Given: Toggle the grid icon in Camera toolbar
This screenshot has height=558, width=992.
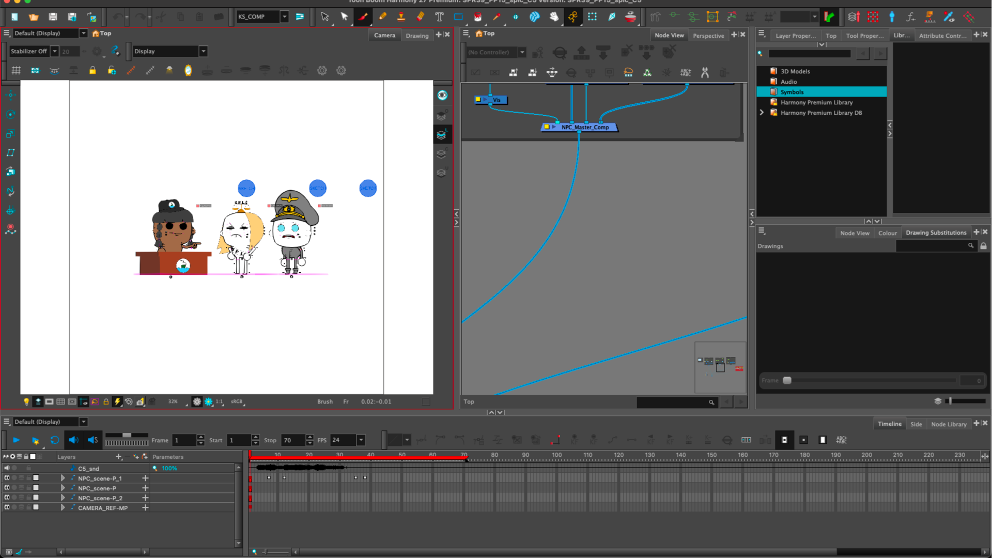Looking at the screenshot, I should (x=16, y=70).
